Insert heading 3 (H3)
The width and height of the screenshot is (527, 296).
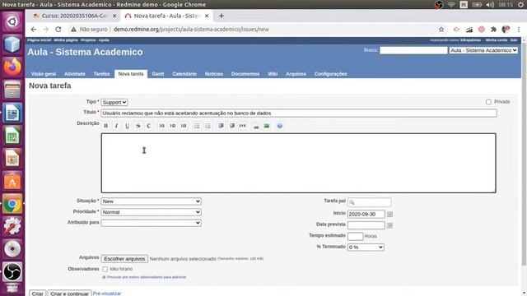(184, 126)
